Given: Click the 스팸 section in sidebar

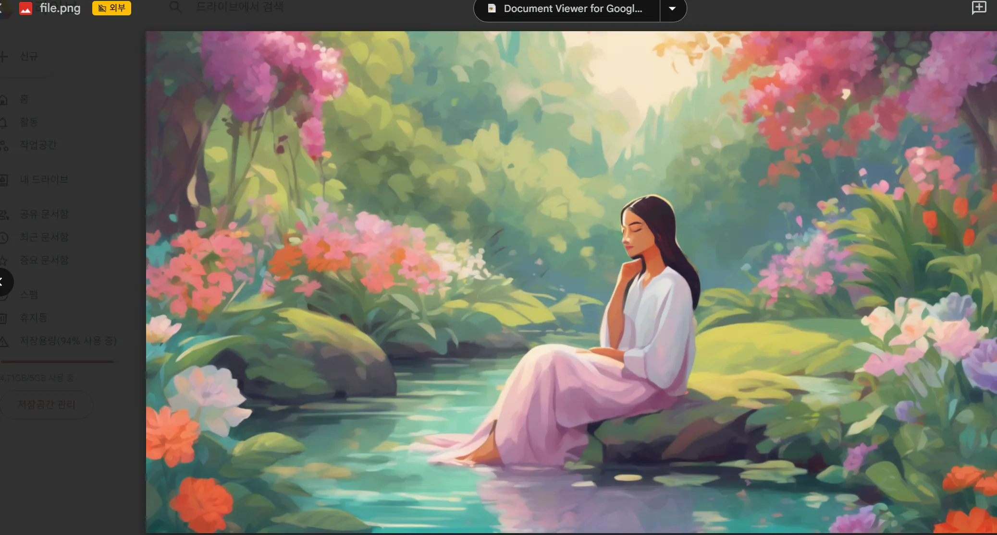Looking at the screenshot, I should [28, 295].
